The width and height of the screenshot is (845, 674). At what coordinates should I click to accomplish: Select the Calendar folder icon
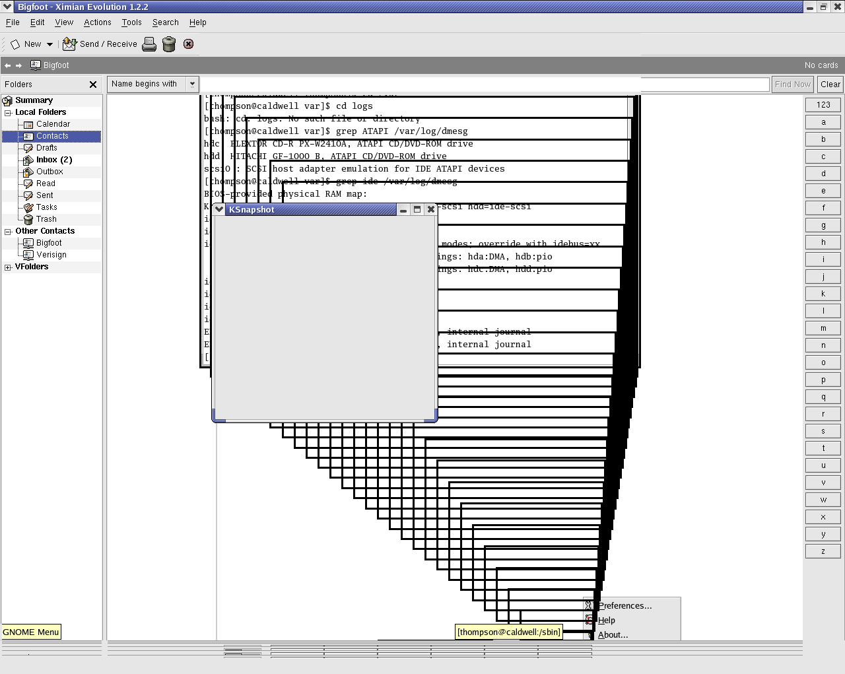[28, 124]
